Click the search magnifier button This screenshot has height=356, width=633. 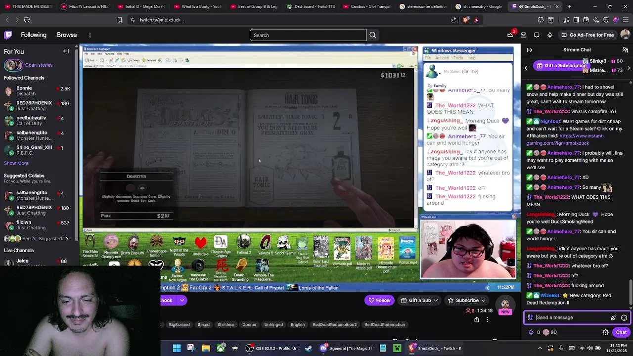point(373,35)
